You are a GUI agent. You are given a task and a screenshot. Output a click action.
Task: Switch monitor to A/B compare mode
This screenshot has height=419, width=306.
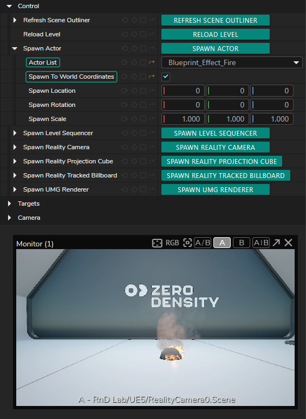coord(203,243)
